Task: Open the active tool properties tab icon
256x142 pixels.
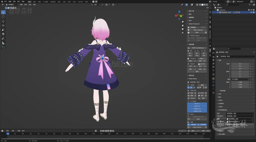Action: pyautogui.click(x=213, y=53)
